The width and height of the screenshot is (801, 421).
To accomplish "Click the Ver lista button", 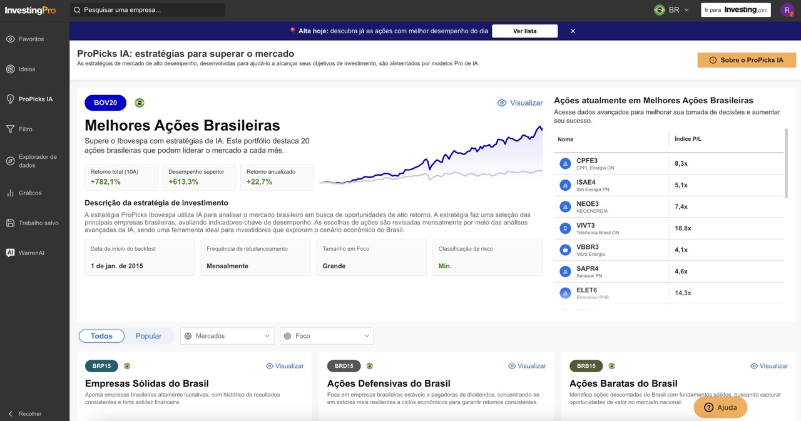I will click(x=524, y=31).
